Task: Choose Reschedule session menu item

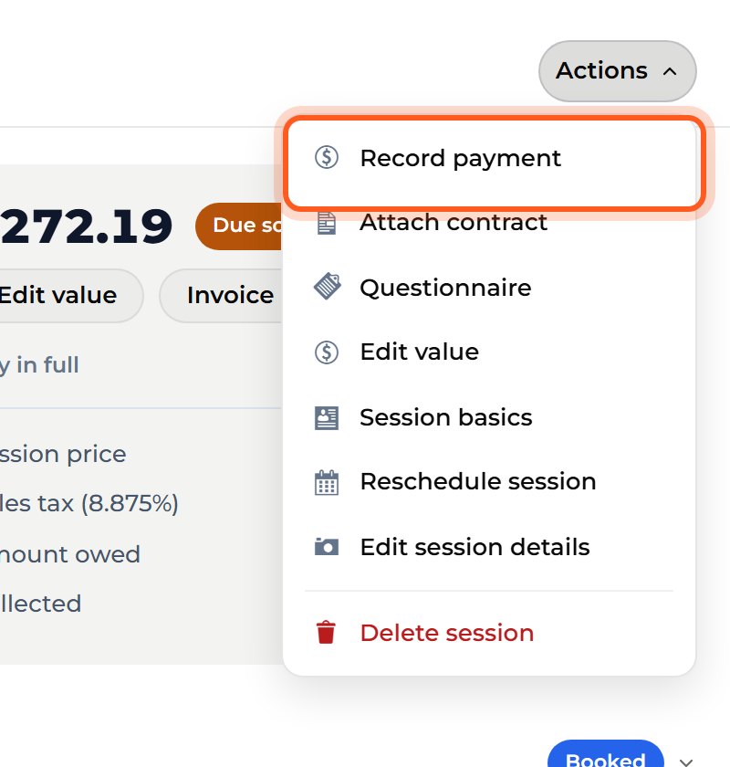Action: click(x=489, y=481)
